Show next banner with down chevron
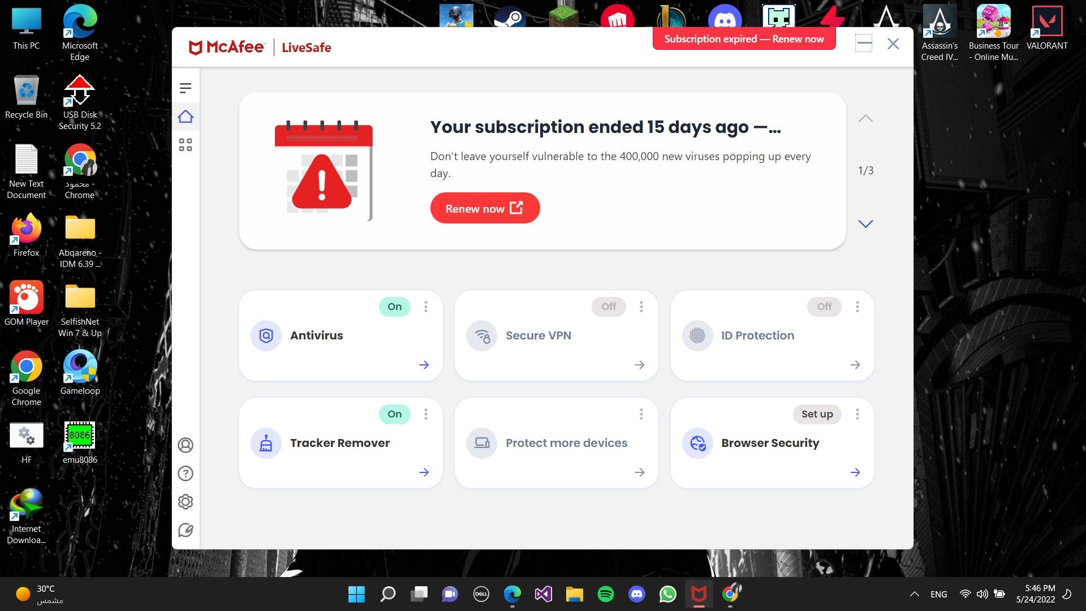This screenshot has width=1086, height=611. [x=865, y=223]
